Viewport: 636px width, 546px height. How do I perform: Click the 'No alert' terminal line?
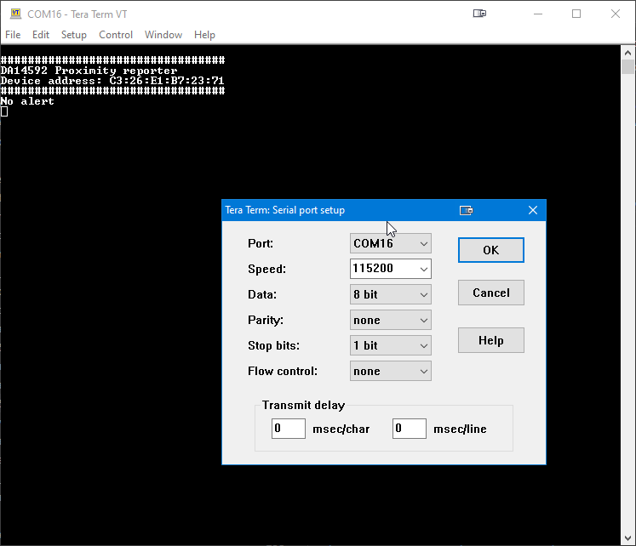(x=27, y=101)
